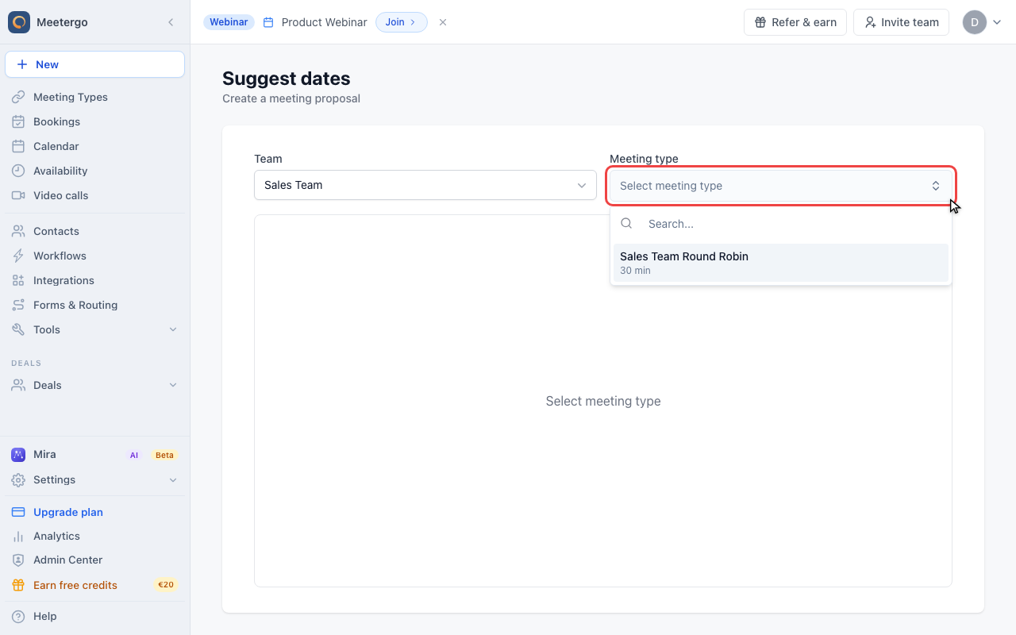Expand the Deals section chevron
Viewport: 1016px width, 635px height.
pos(173,385)
